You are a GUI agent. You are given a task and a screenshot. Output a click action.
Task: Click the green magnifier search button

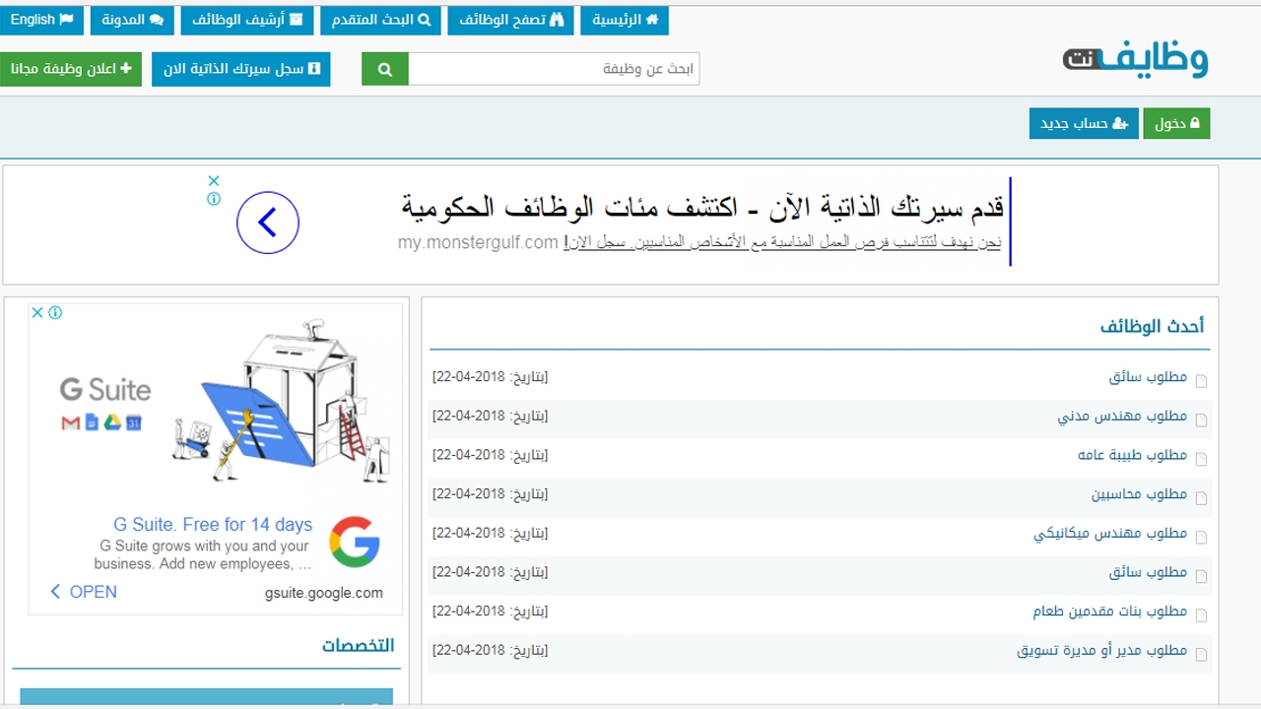[x=385, y=69]
